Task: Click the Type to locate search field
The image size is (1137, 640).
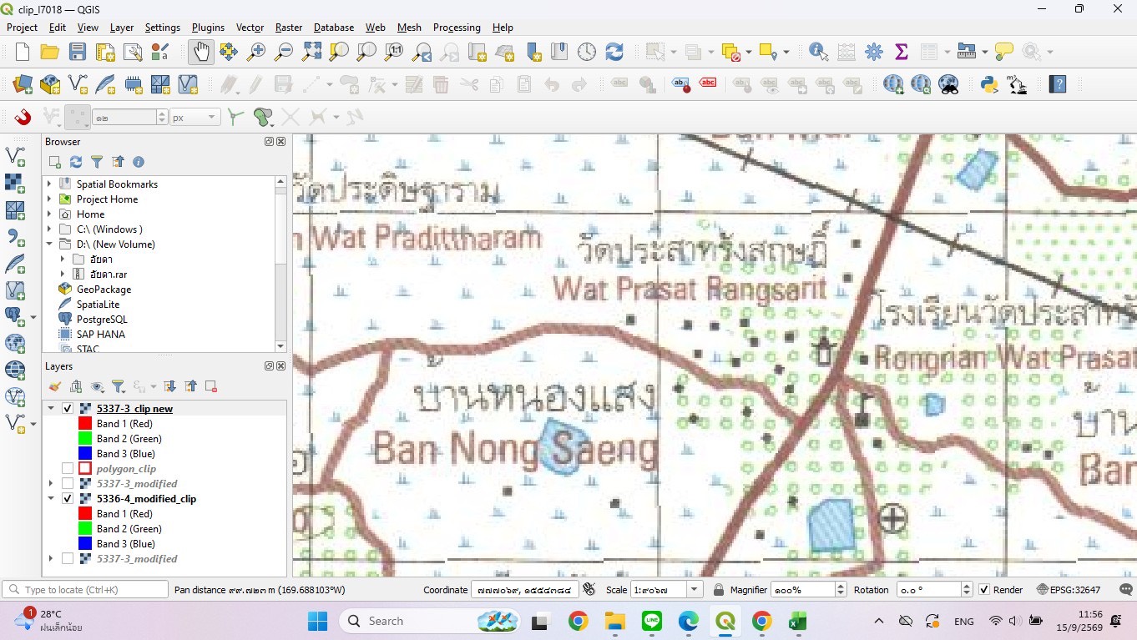Action: coord(85,590)
